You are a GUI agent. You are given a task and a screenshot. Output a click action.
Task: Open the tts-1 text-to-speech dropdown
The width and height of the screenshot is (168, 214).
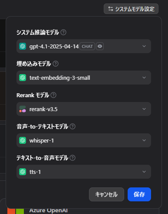[84, 172]
